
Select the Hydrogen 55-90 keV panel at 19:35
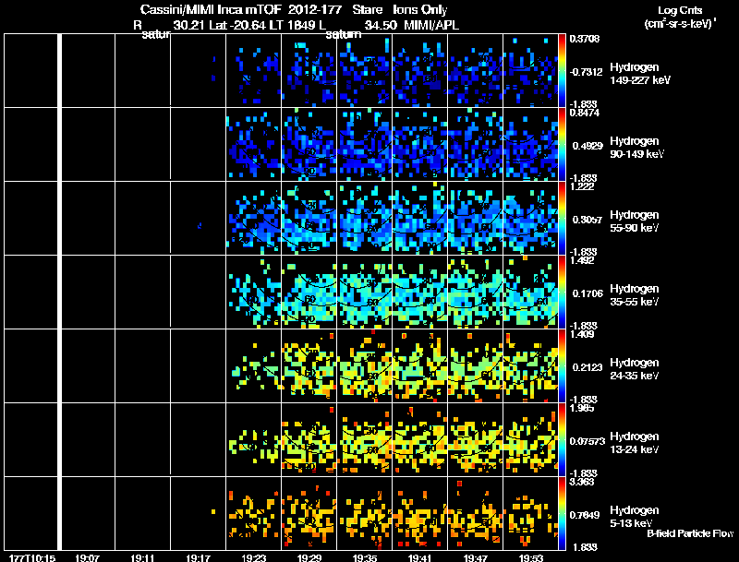click(x=365, y=219)
